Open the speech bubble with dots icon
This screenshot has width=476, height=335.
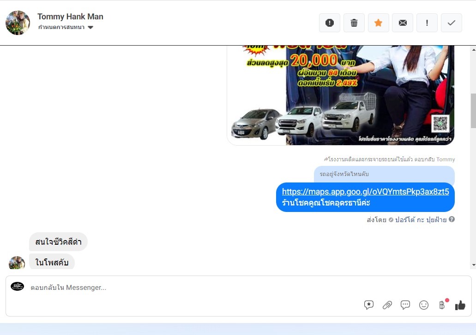tap(405, 305)
